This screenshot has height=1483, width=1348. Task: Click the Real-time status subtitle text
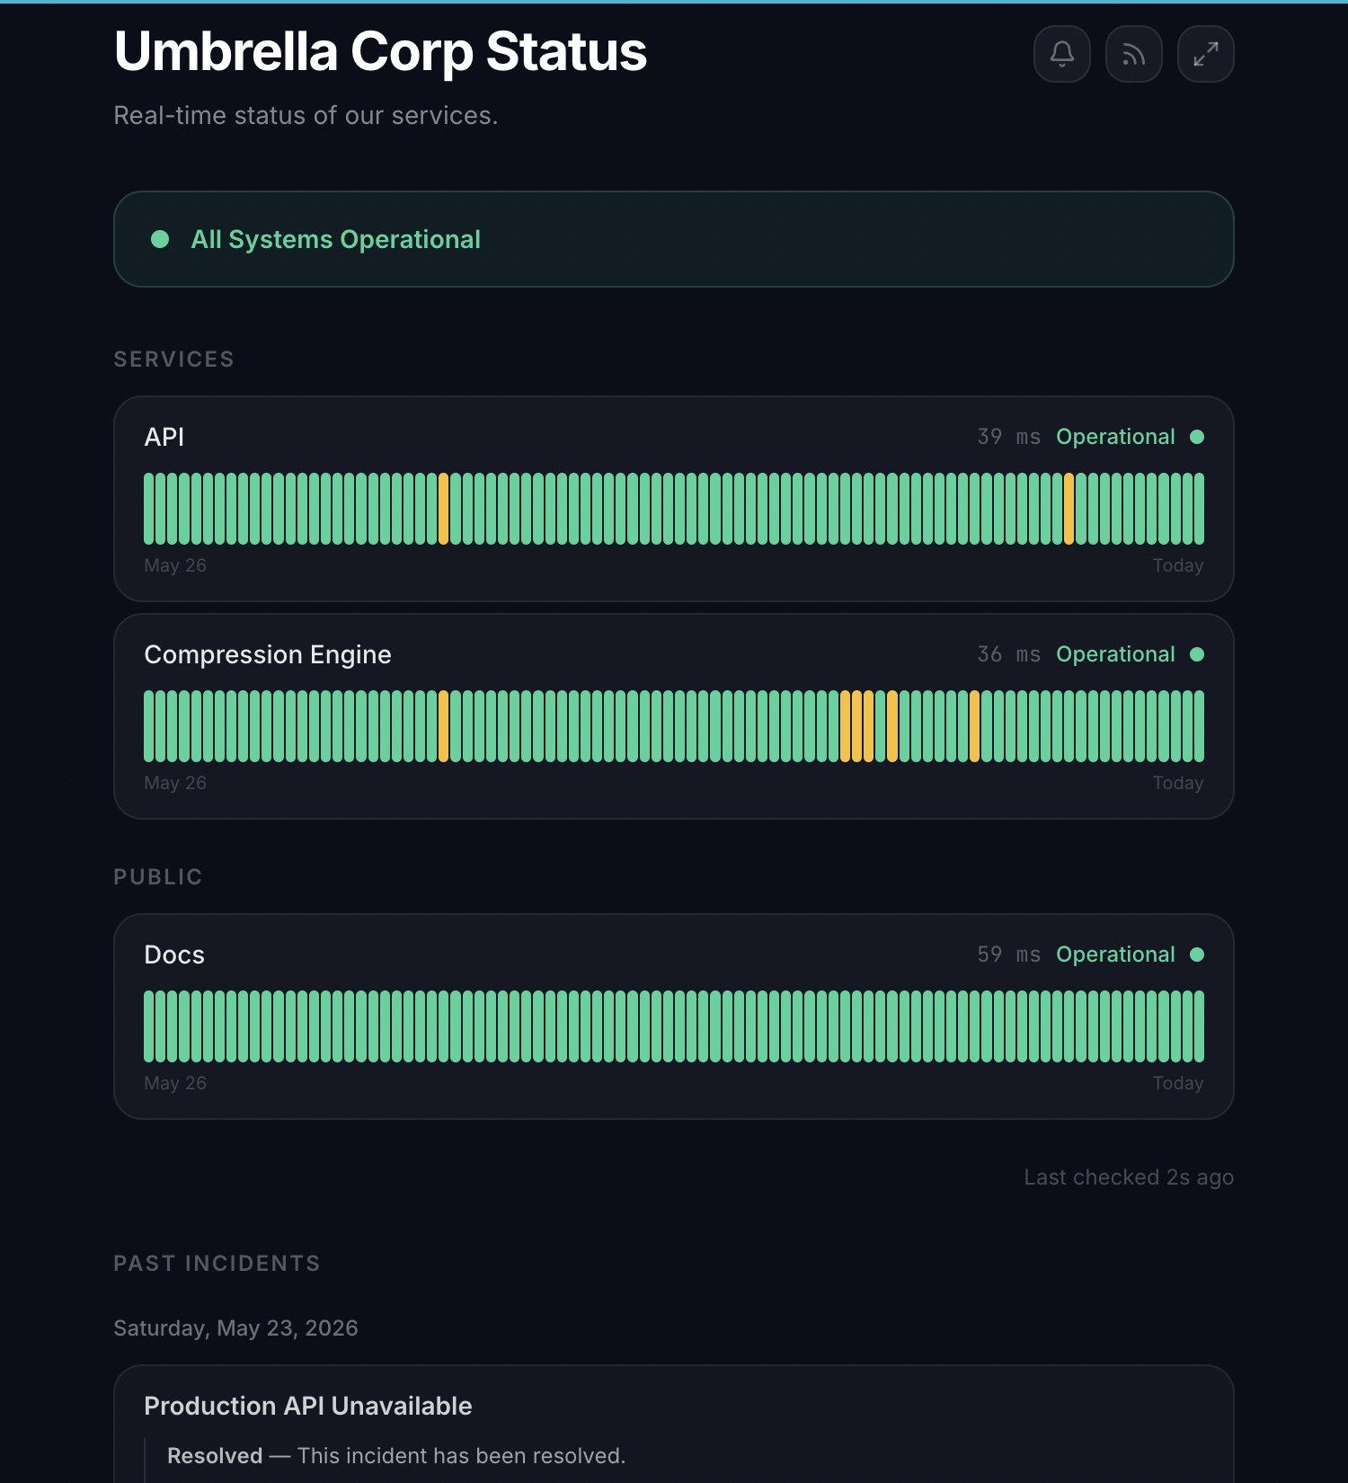pyautogui.click(x=306, y=116)
